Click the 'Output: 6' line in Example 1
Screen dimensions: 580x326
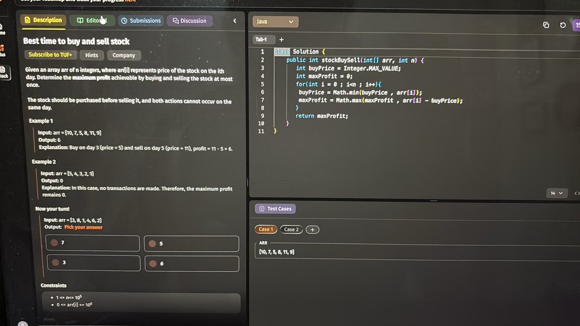pyautogui.click(x=49, y=140)
